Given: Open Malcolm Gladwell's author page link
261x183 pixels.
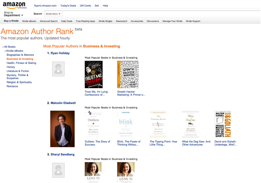Looking at the screenshot, I should [63, 103].
